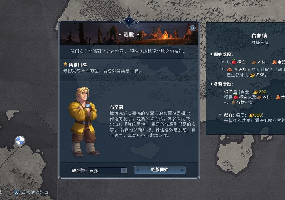Click the B close badge icon

click(193, 28)
